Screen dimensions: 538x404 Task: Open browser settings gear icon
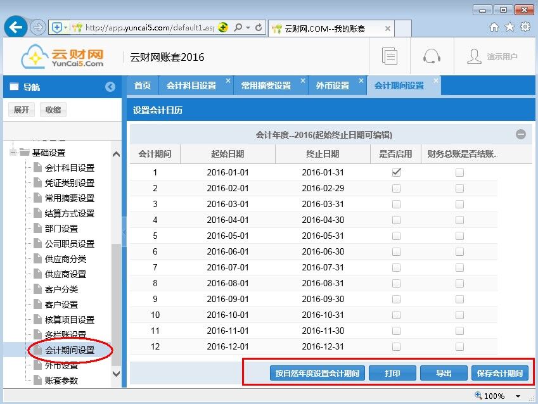coord(525,27)
